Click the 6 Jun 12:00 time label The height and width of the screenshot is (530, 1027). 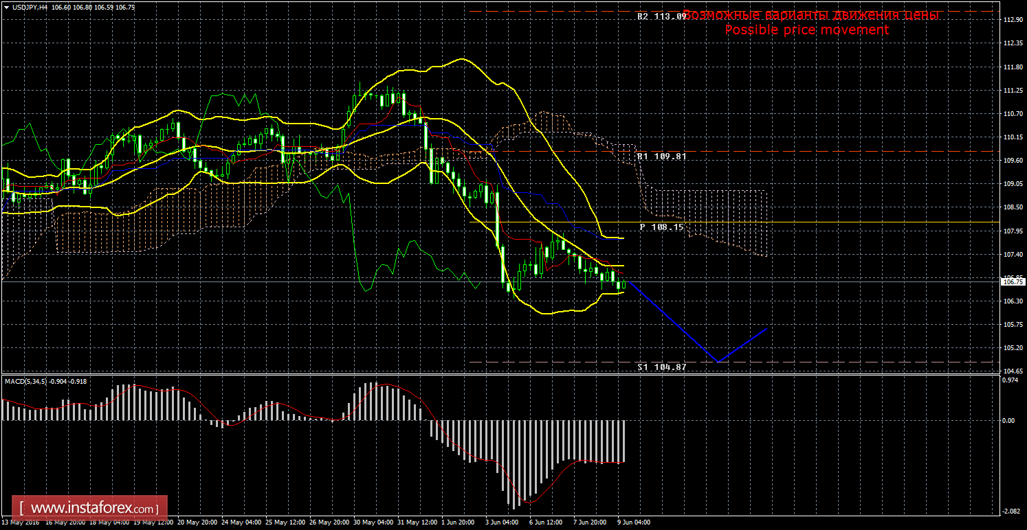[546, 522]
